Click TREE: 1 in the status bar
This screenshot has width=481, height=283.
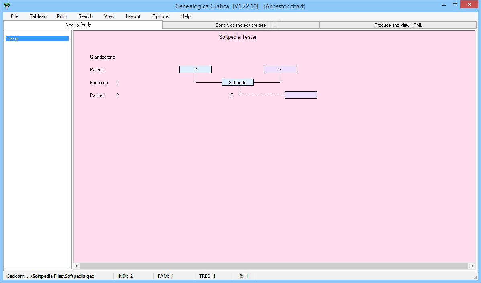tap(207, 276)
